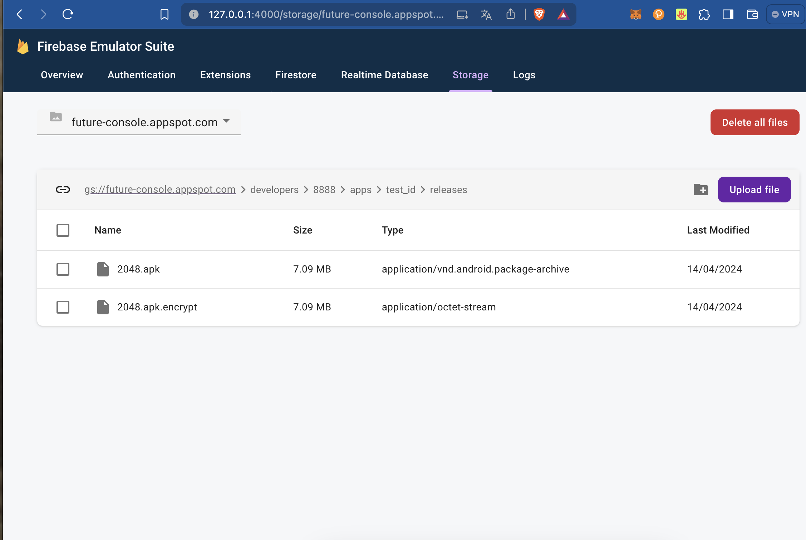Toggle the select-all checkbox in header
Viewport: 806px width, 540px height.
pos(63,230)
